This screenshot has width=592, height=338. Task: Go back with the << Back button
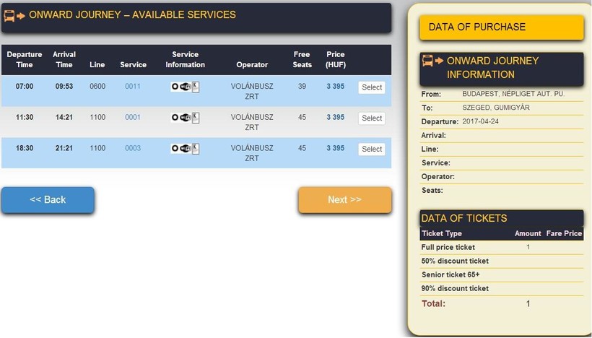(x=48, y=199)
